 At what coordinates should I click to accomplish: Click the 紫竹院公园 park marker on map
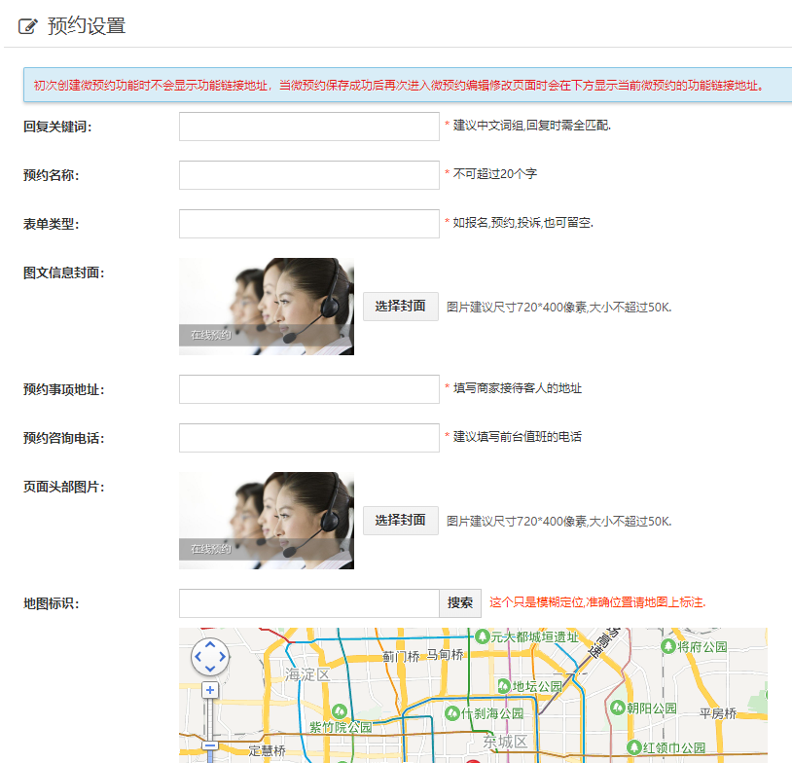coord(340,710)
